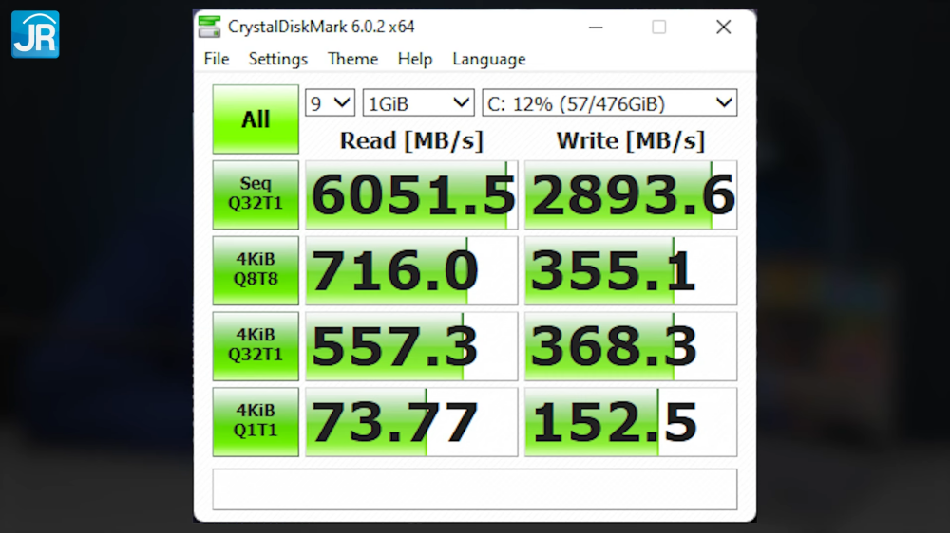Maximize the CrystalDiskMark window

tap(659, 28)
